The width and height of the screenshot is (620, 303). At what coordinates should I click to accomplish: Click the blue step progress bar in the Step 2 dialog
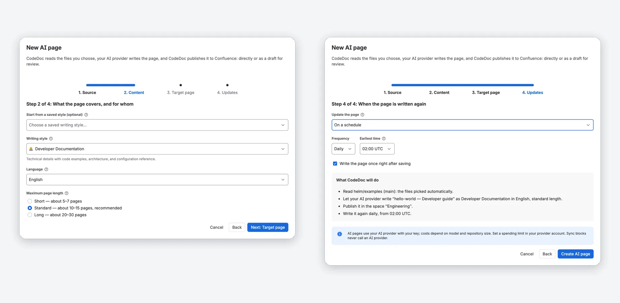point(111,85)
